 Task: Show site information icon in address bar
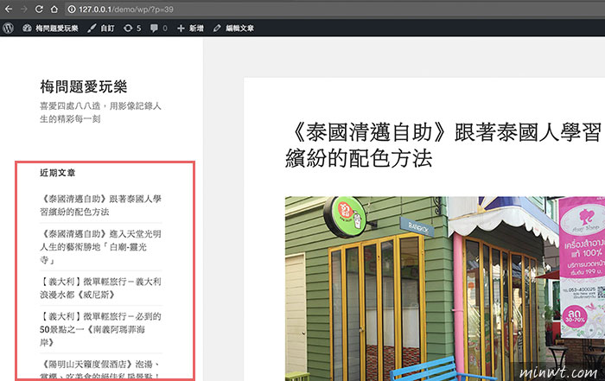tap(72, 10)
